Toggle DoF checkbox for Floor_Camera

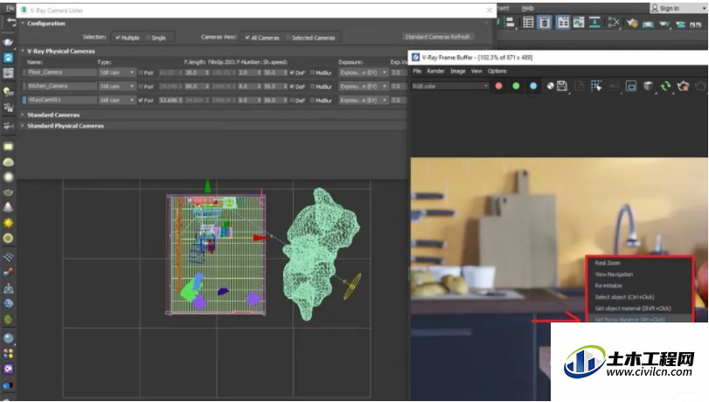(292, 73)
